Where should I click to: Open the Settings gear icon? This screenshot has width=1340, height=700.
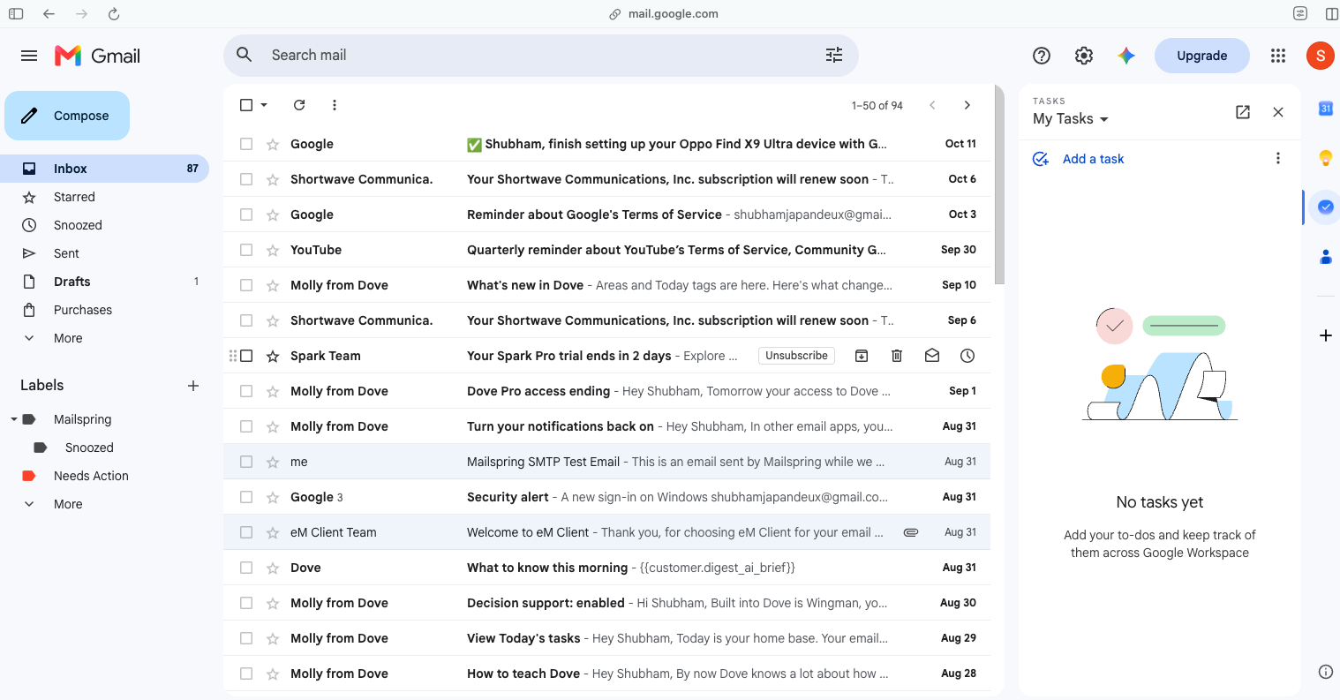tap(1084, 56)
